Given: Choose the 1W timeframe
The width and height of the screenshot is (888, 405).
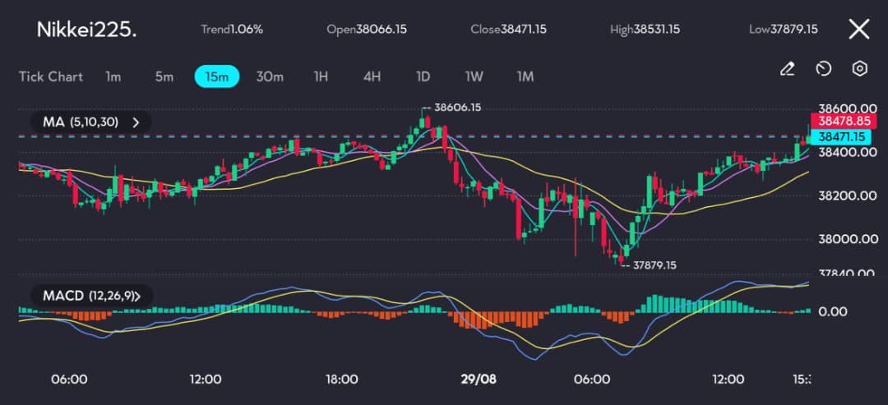Looking at the screenshot, I should [x=474, y=76].
